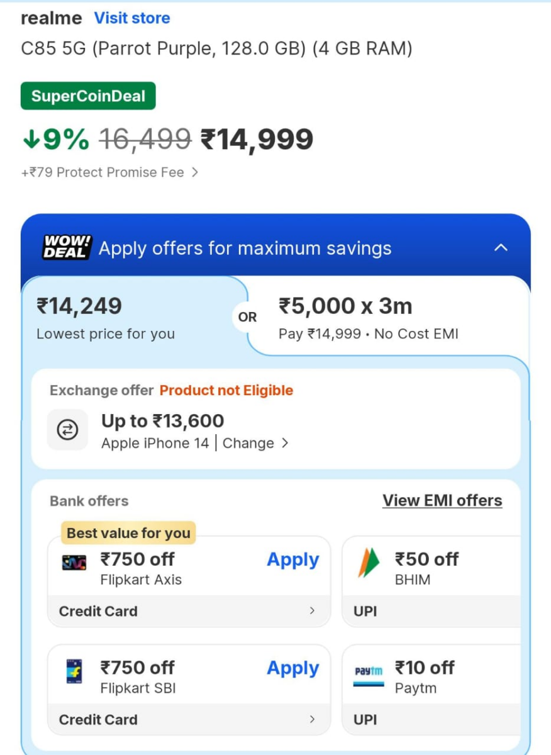The height and width of the screenshot is (755, 551).
Task: Open Flipkart SBI Credit Card details arrow
Action: click(x=312, y=719)
